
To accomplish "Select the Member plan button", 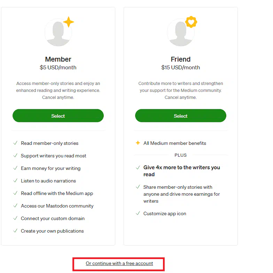I will tap(58, 116).
